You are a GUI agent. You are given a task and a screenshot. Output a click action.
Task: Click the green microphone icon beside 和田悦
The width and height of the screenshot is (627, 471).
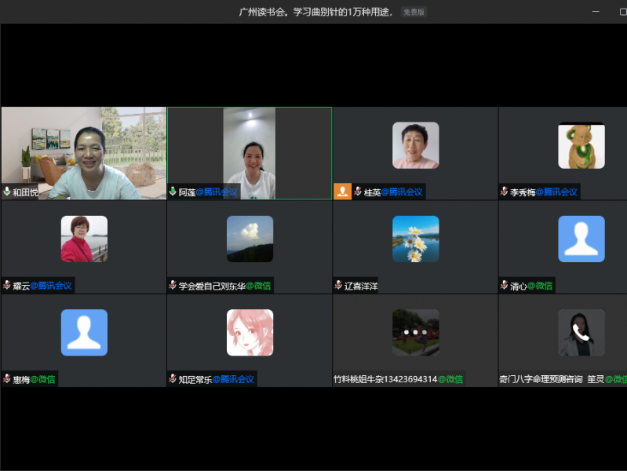coord(7,192)
